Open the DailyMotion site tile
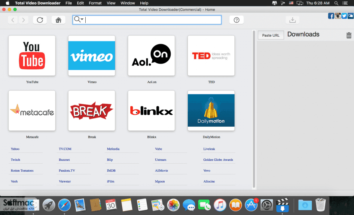354x215 pixels. click(211, 111)
